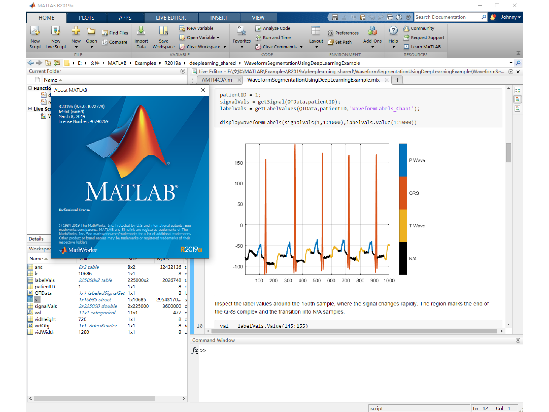Expand the Open Variable dropdown
The width and height of the screenshot is (549, 412).
(x=218, y=38)
